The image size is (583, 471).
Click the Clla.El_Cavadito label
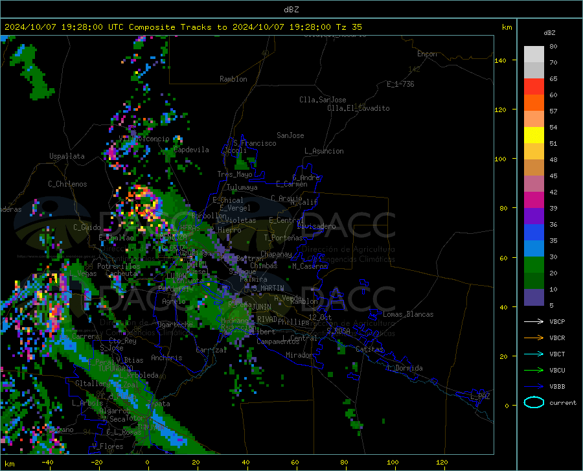(x=358, y=108)
